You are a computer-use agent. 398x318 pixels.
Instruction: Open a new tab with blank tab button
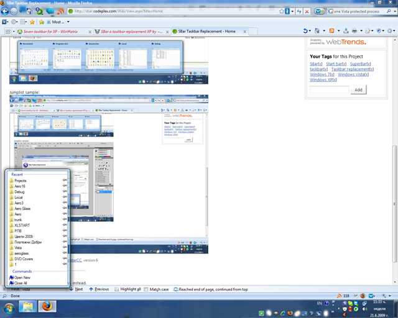coord(253,31)
